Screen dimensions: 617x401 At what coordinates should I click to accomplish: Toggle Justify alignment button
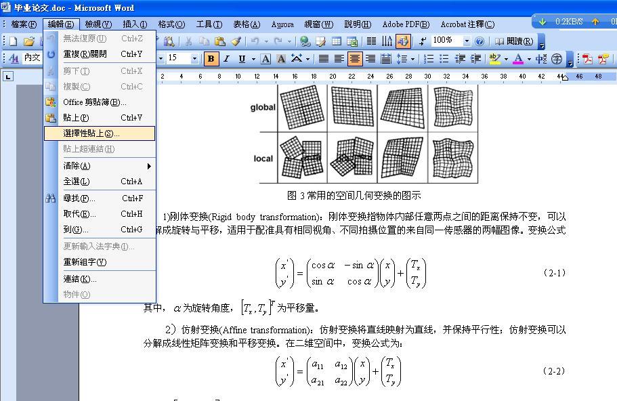click(324, 59)
